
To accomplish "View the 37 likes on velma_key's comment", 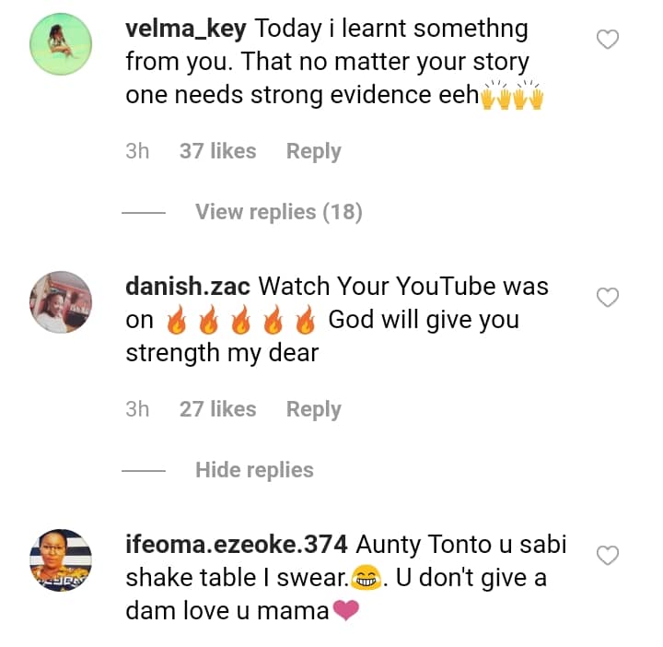I will pyautogui.click(x=217, y=151).
